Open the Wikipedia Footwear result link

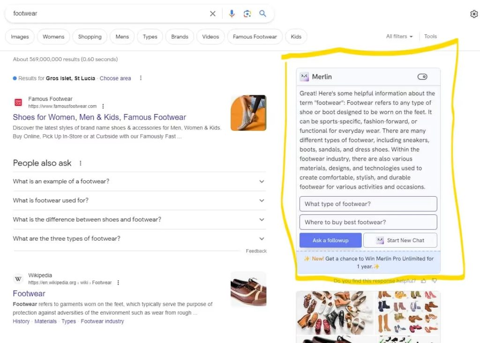29,294
